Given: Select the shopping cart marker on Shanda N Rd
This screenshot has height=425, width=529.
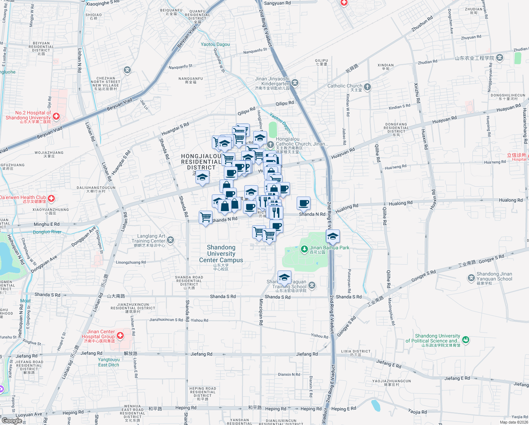Looking at the screenshot, I should click(x=206, y=216).
